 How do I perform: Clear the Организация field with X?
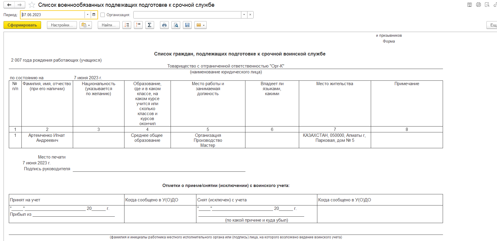[250, 15]
